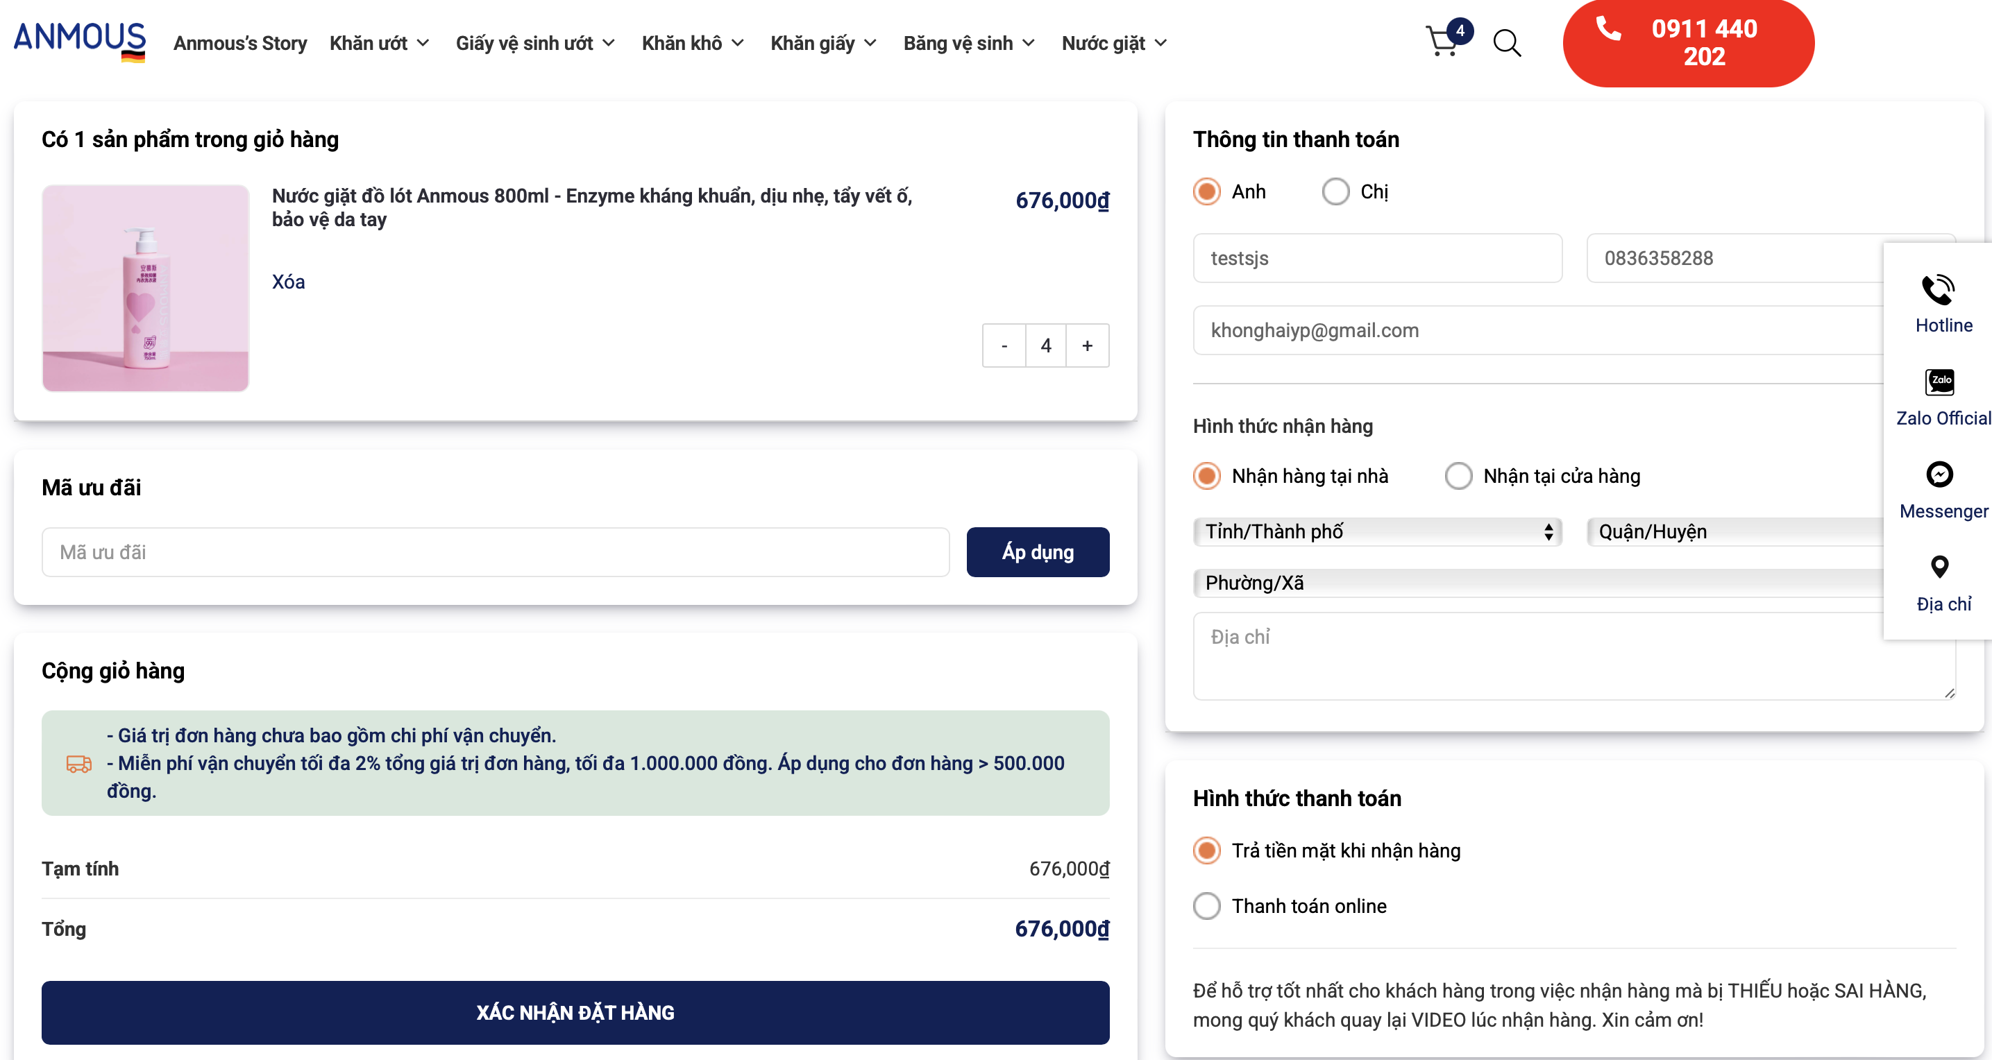
Task: Increase quantity with plus button
Action: point(1087,345)
